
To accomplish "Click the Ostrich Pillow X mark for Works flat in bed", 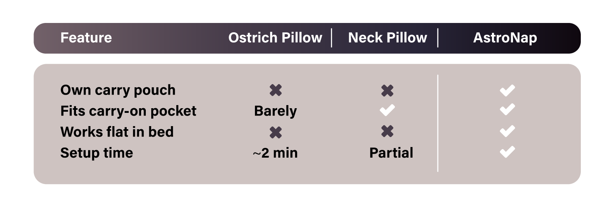I will (x=276, y=132).
